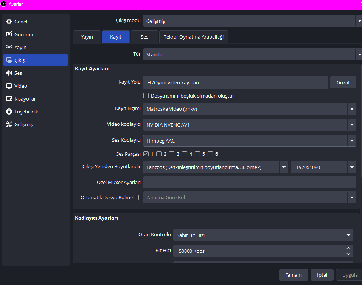The width and height of the screenshot is (362, 285).
Task: Click the Video monitor icon
Action: click(x=9, y=86)
